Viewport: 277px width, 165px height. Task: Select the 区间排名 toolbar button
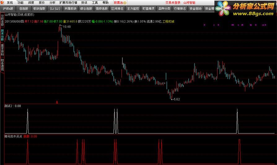coord(117,8)
